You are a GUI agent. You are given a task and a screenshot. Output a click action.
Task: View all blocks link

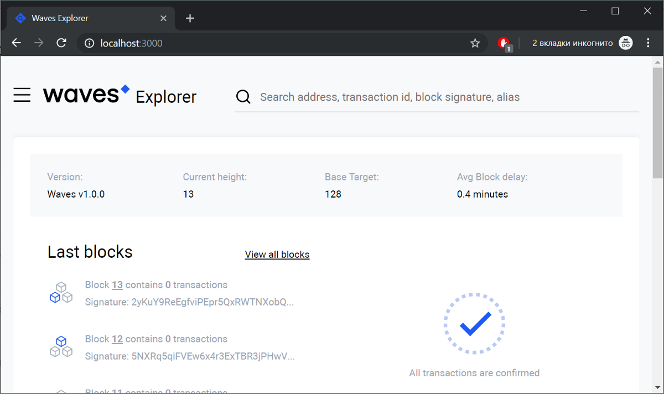point(277,254)
